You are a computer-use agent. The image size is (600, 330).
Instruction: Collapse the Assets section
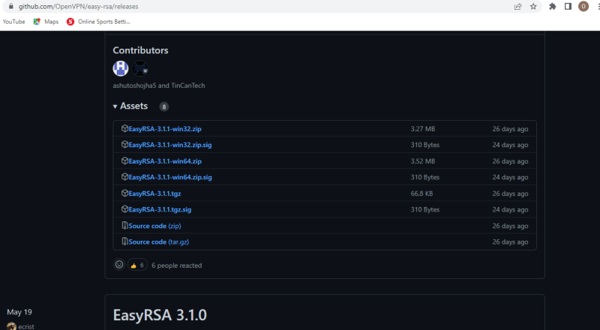130,106
